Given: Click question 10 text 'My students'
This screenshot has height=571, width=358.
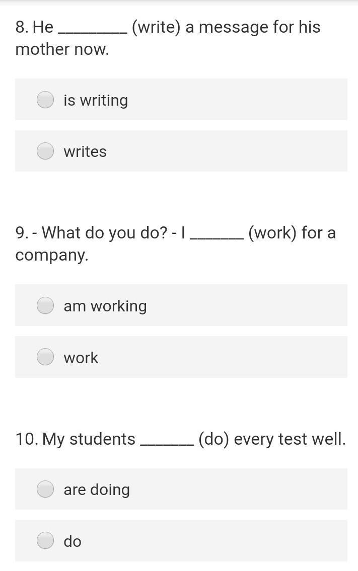Looking at the screenshot, I should [89, 439].
